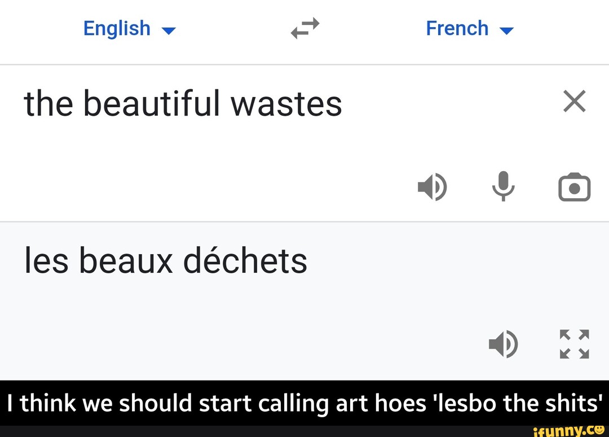
Task: Select the English language label
Action: tap(117, 28)
